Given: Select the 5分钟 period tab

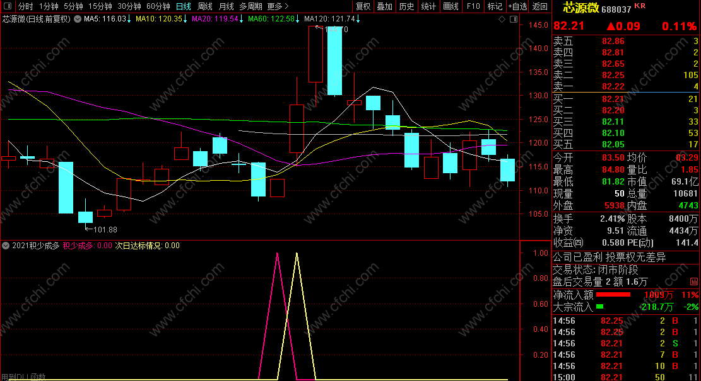Looking at the screenshot, I should click(x=73, y=6).
